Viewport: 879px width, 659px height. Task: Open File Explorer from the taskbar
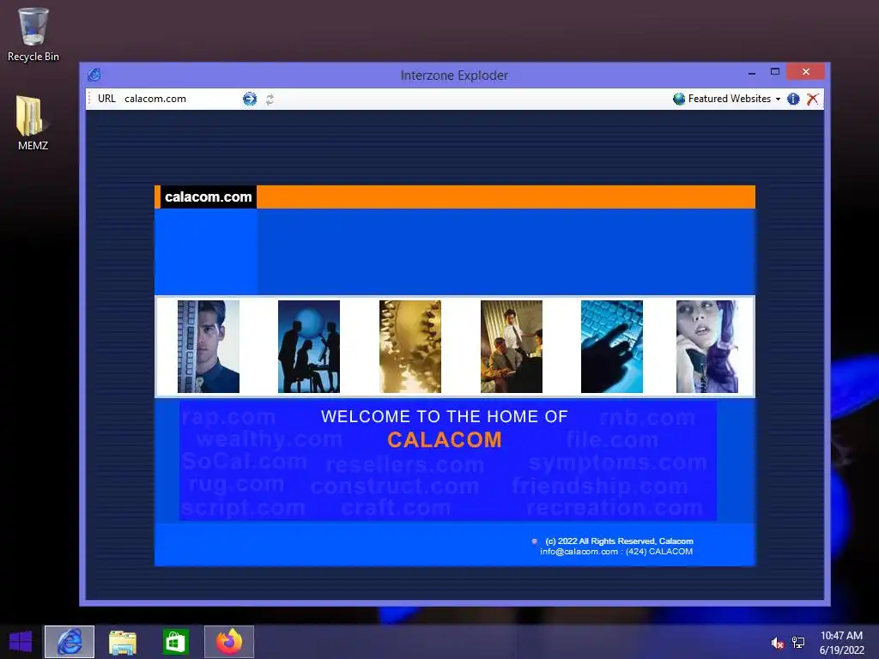123,642
